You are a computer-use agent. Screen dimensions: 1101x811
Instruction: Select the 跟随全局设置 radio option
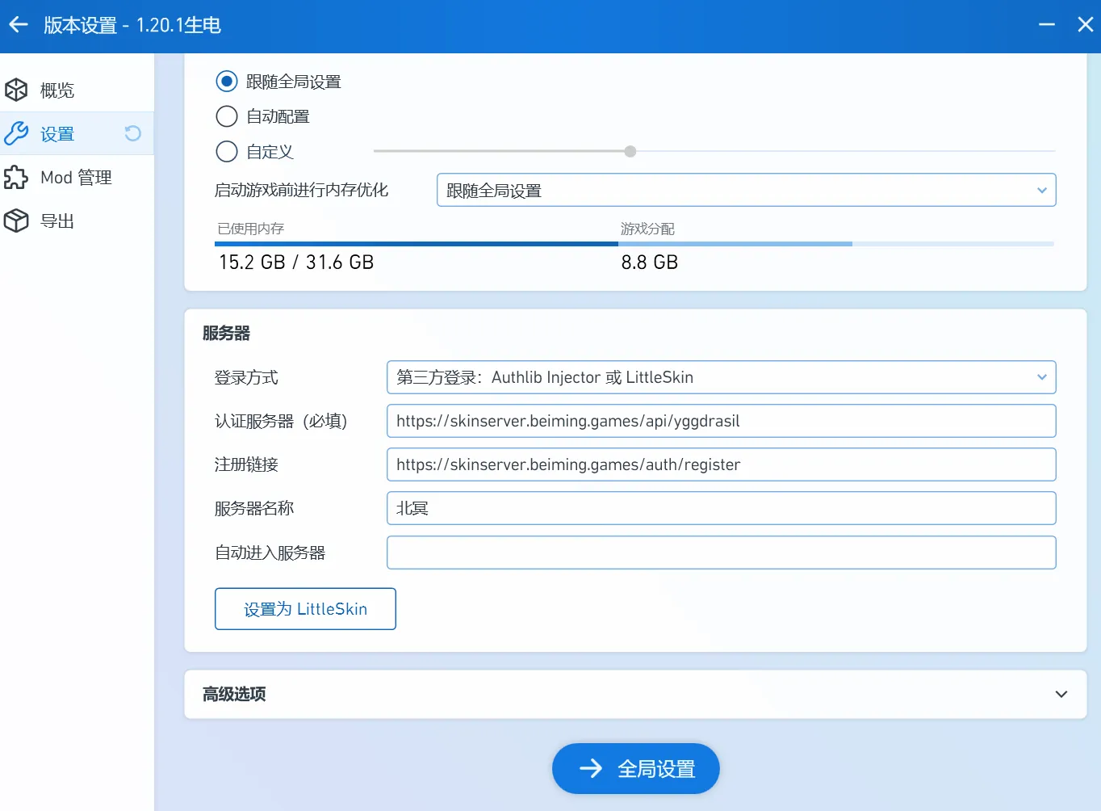pos(227,82)
